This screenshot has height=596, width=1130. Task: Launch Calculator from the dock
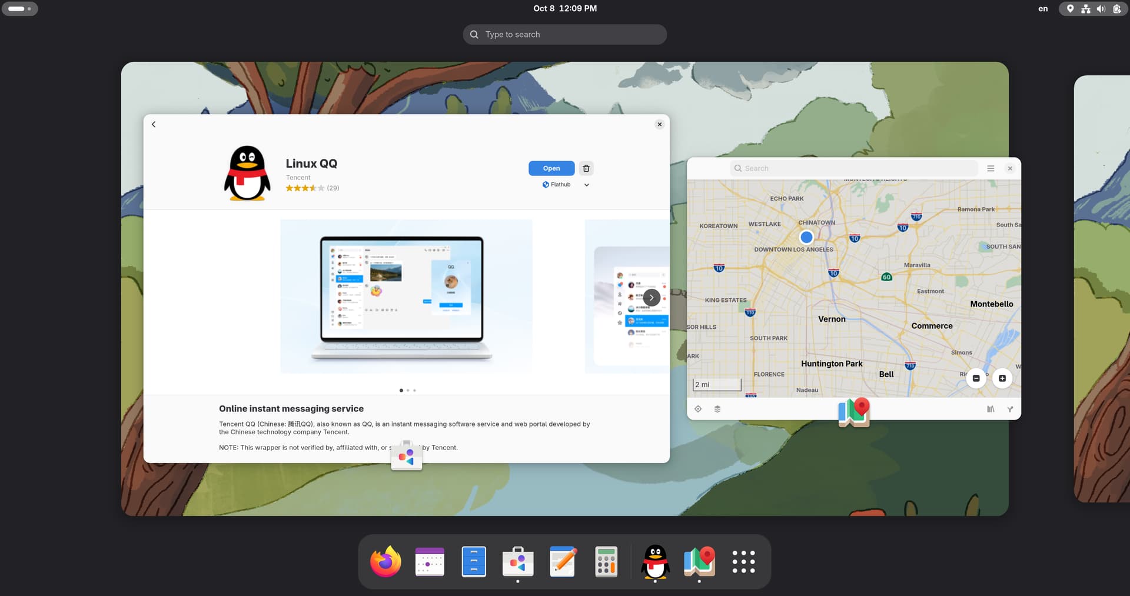click(606, 562)
